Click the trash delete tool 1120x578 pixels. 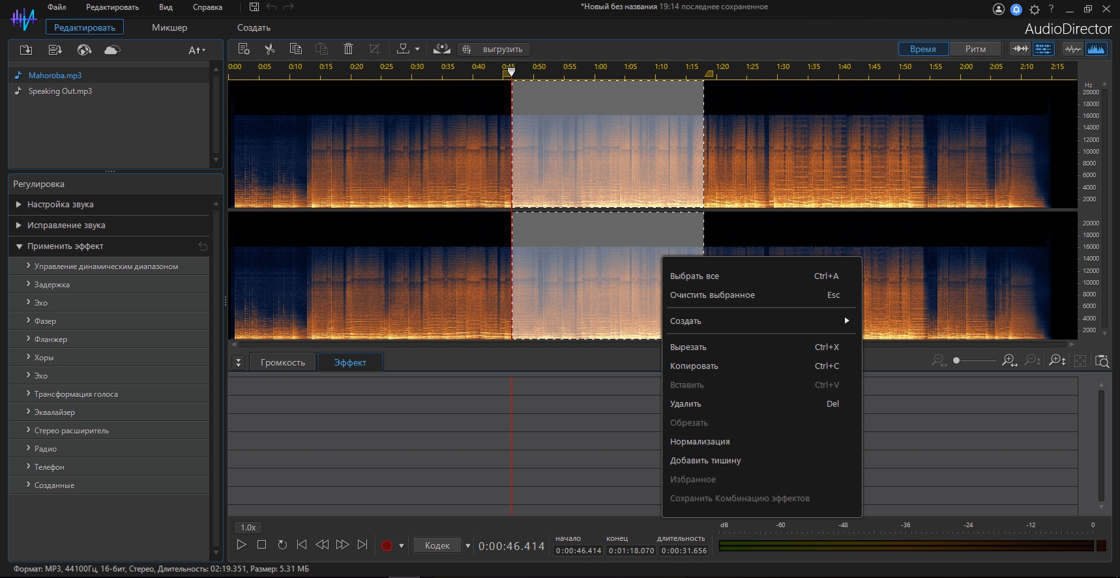(348, 49)
